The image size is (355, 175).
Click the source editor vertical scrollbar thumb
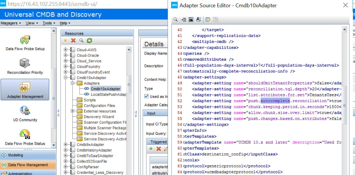(344, 106)
